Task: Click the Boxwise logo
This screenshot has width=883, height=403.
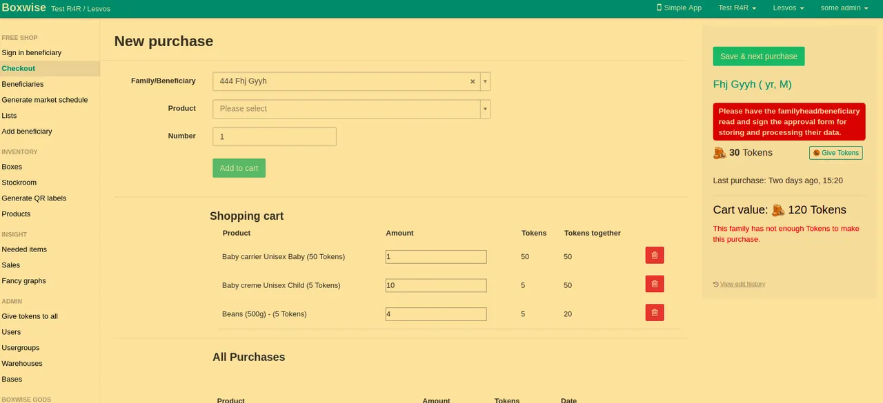Action: click(23, 8)
